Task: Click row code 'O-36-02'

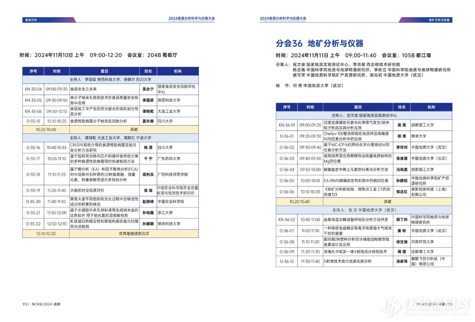Action: pyautogui.click(x=287, y=147)
